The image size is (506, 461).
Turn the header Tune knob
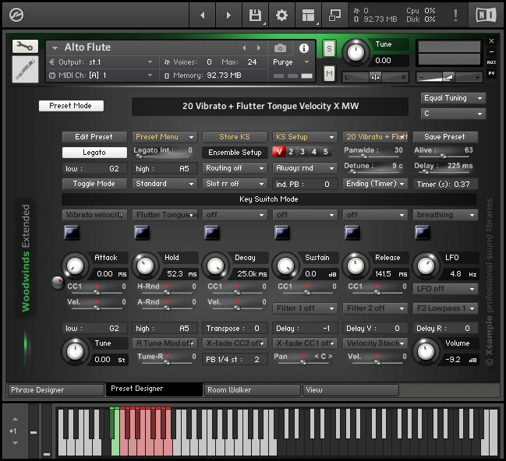coord(356,52)
